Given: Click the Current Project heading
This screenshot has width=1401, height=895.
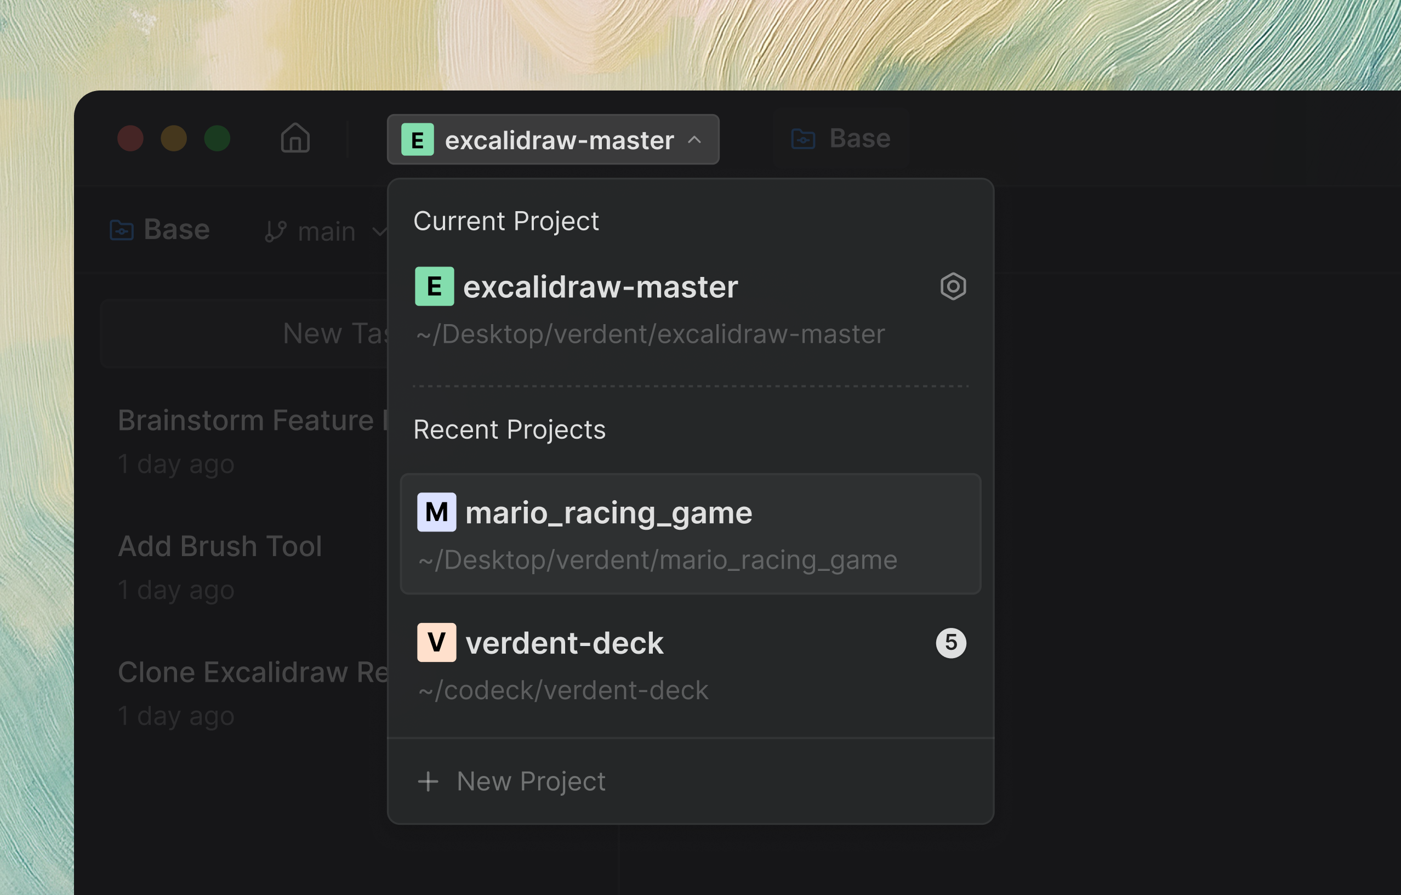Looking at the screenshot, I should click(505, 221).
